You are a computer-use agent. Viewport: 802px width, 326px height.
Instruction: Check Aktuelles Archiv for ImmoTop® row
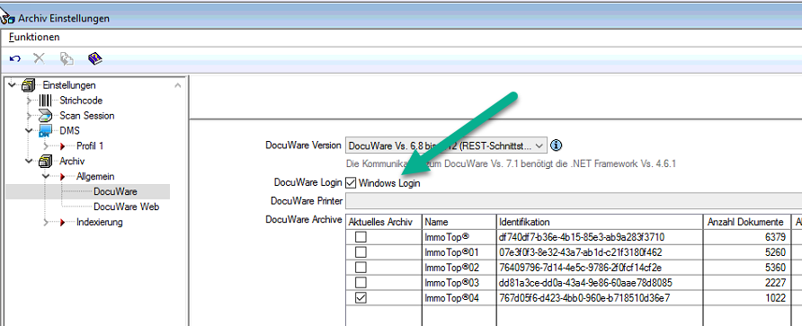coord(361,237)
